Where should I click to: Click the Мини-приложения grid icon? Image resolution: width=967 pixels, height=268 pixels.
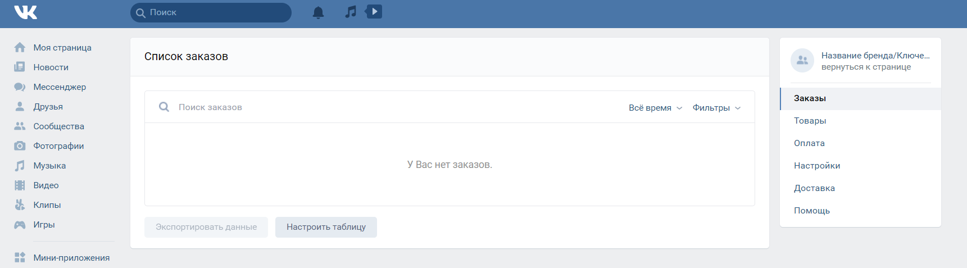click(20, 257)
